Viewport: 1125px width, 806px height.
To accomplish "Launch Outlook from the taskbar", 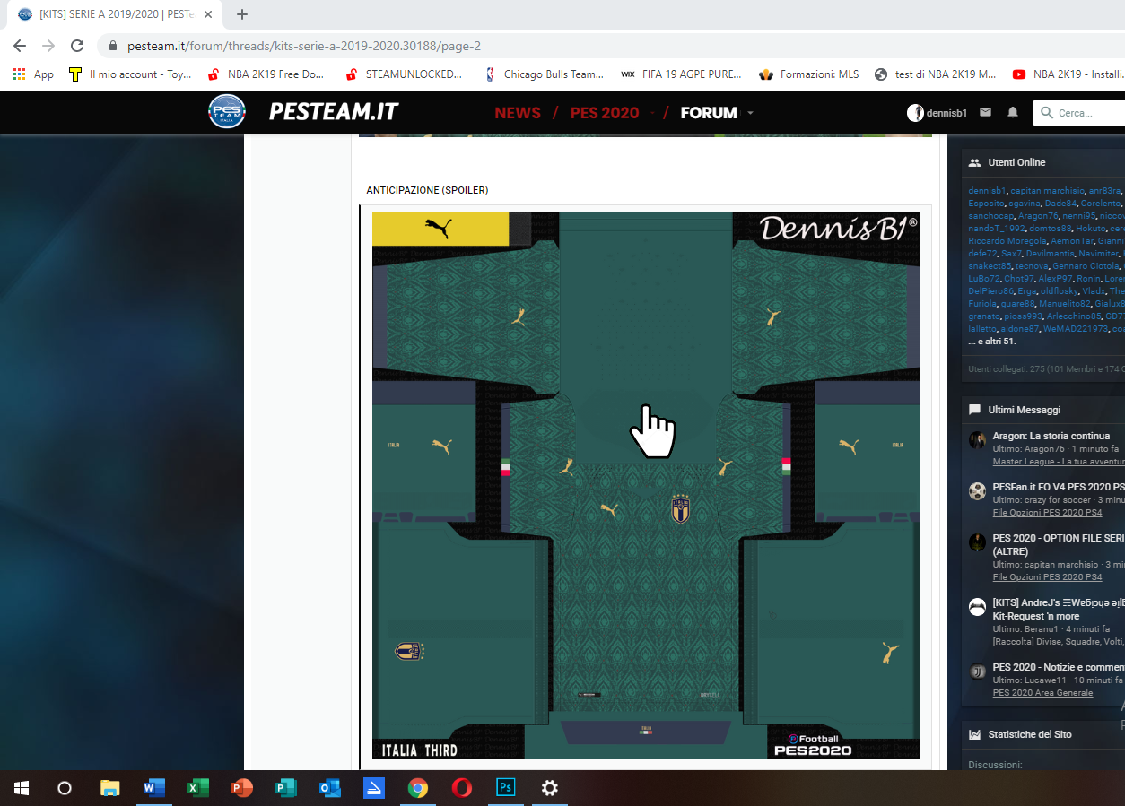I will (329, 788).
